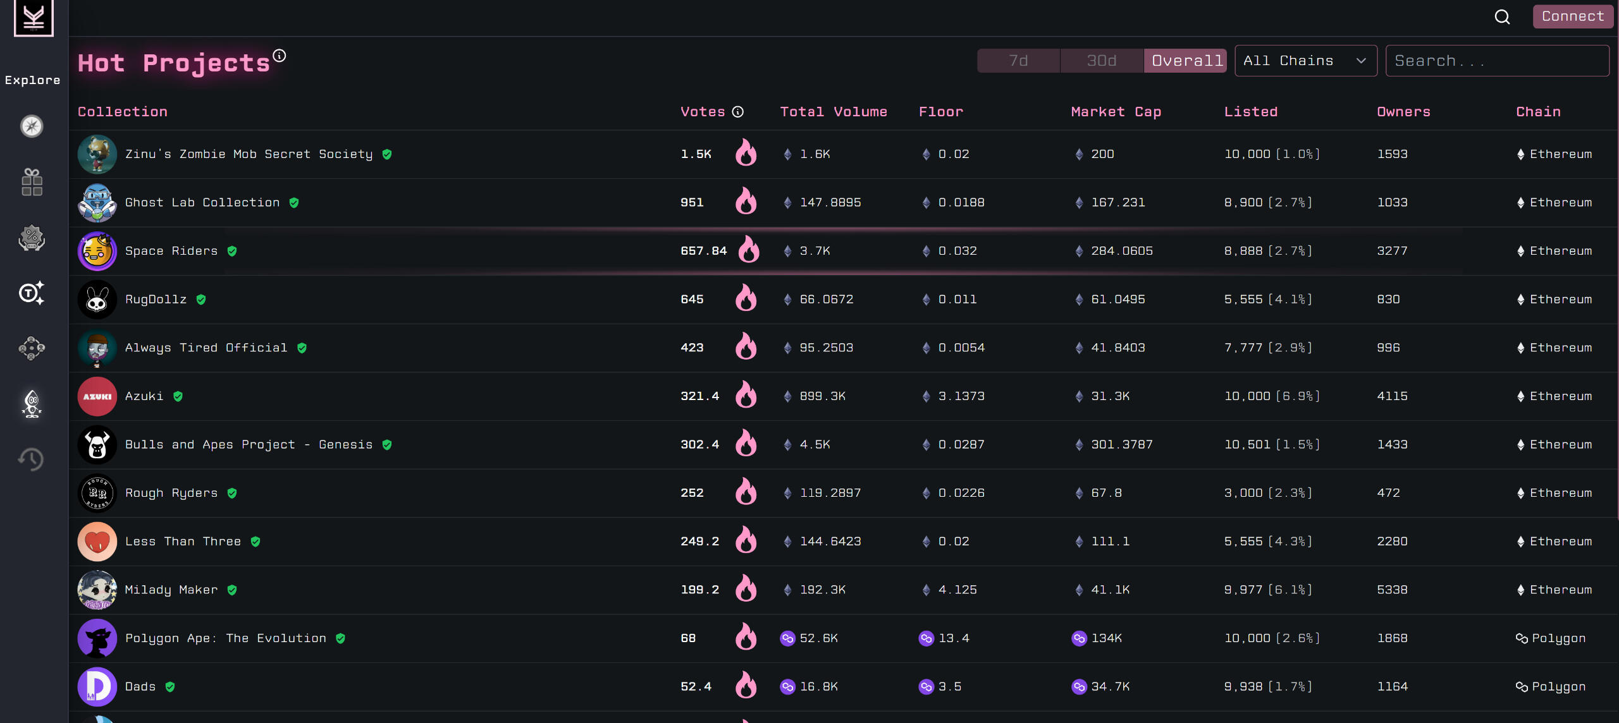Click Dads collection avatar
This screenshot has width=1619, height=723.
pyautogui.click(x=97, y=687)
